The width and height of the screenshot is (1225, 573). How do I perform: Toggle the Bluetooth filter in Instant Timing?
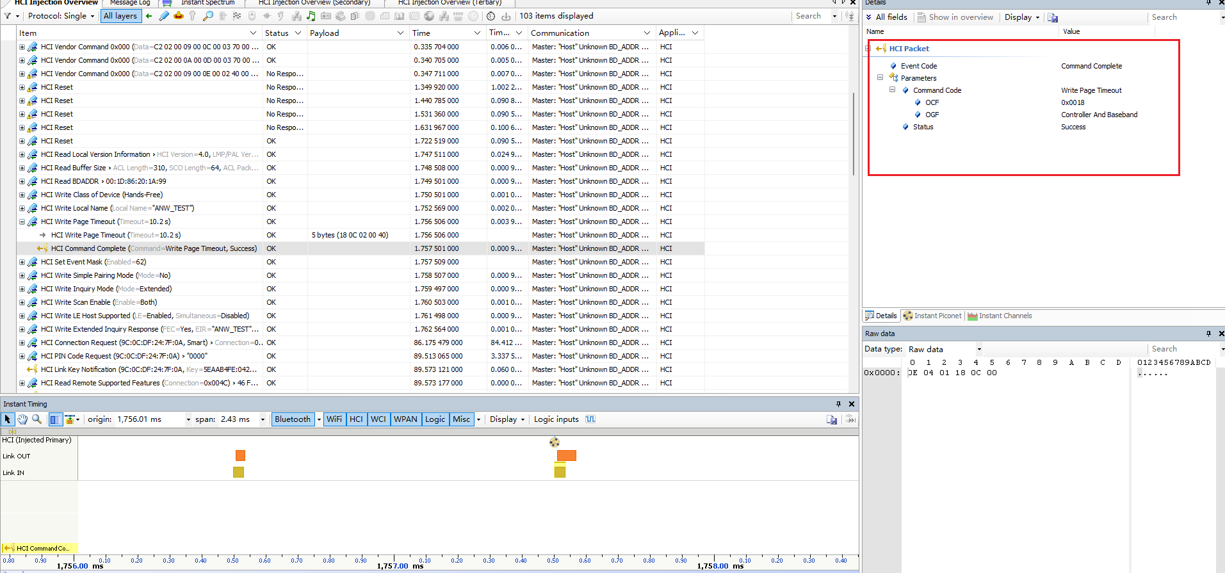tap(293, 419)
